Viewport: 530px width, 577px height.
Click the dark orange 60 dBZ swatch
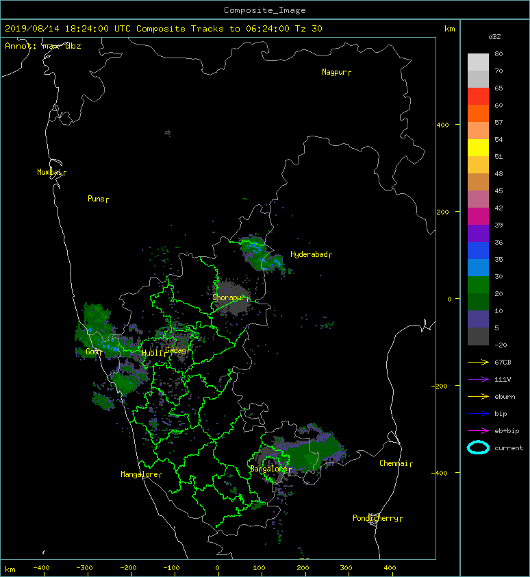click(478, 113)
